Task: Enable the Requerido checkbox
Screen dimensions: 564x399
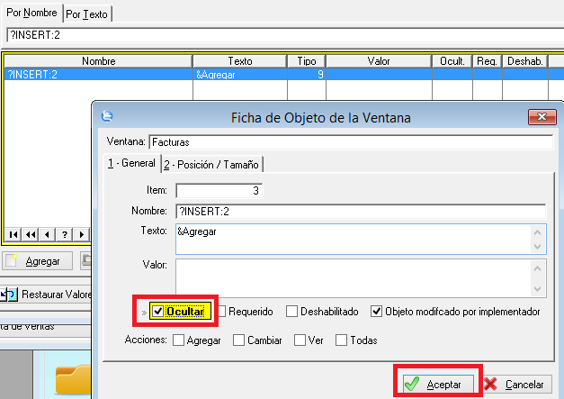Action: pyautogui.click(x=220, y=312)
